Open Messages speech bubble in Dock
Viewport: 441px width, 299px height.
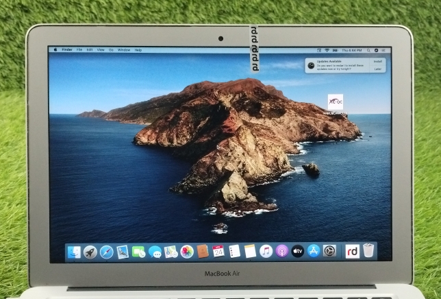pyautogui.click(x=155, y=252)
